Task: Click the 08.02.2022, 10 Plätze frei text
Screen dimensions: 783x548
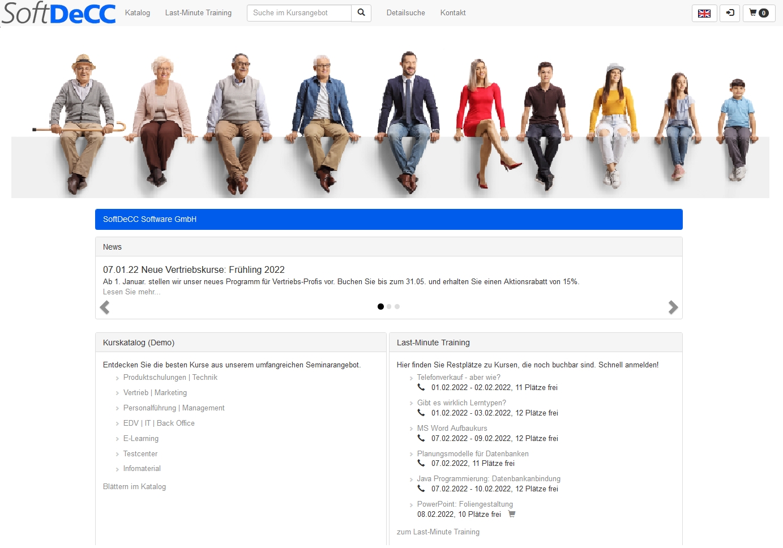Action: click(459, 515)
